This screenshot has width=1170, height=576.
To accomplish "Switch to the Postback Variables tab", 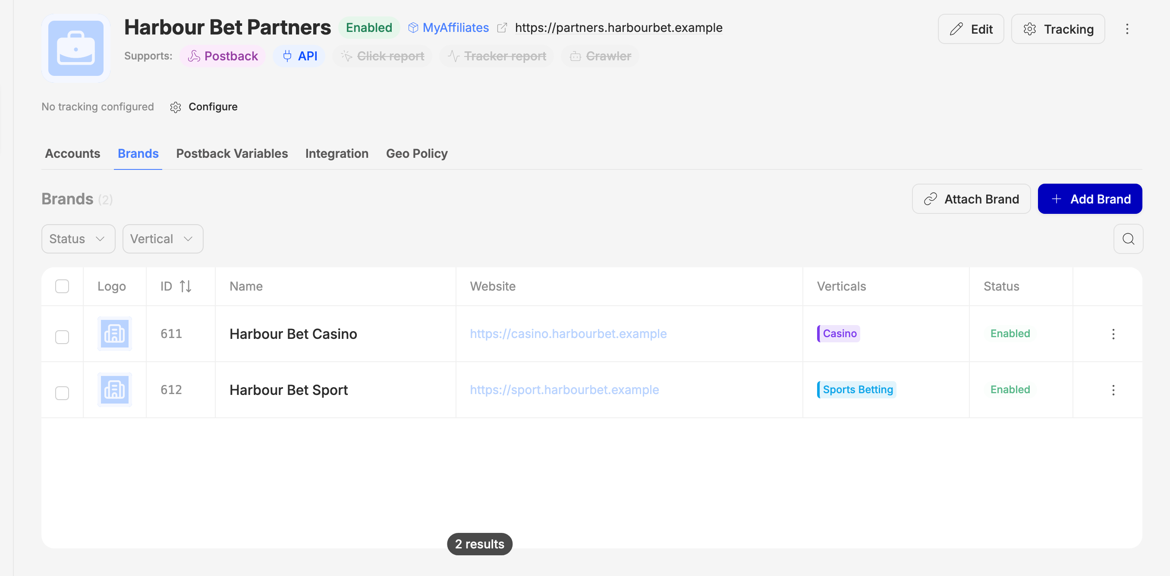I will (232, 154).
